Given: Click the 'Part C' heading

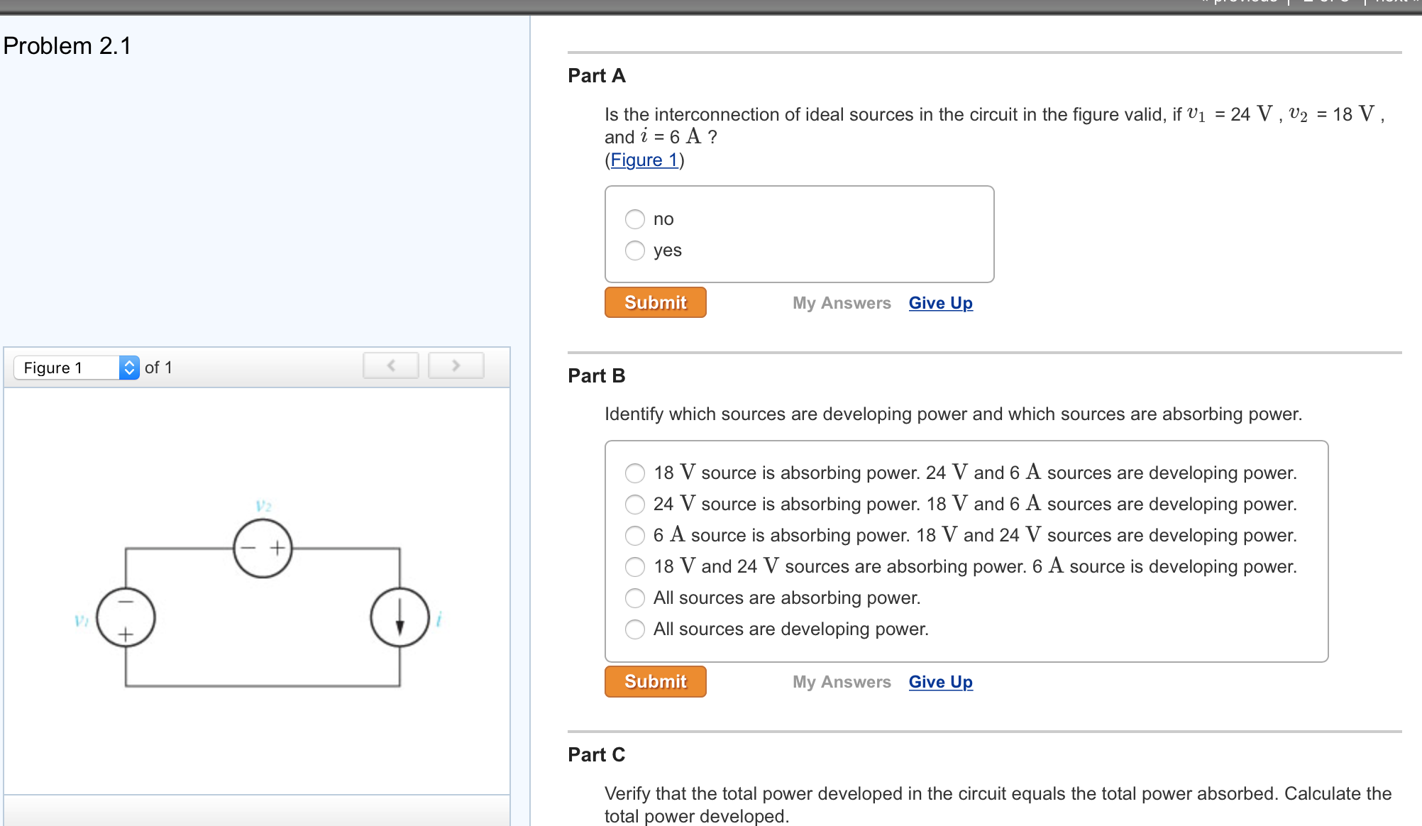Looking at the screenshot, I should [597, 755].
